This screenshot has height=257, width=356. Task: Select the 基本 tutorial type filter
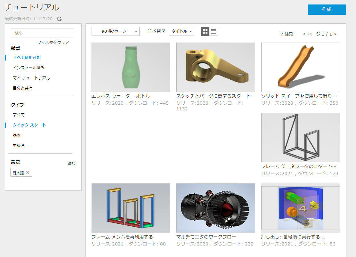(x=17, y=135)
